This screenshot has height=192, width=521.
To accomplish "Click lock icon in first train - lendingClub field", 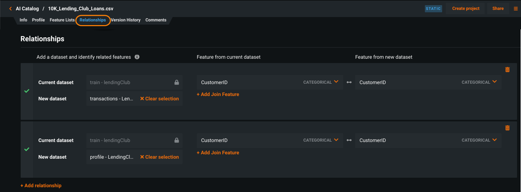I will pyautogui.click(x=177, y=83).
